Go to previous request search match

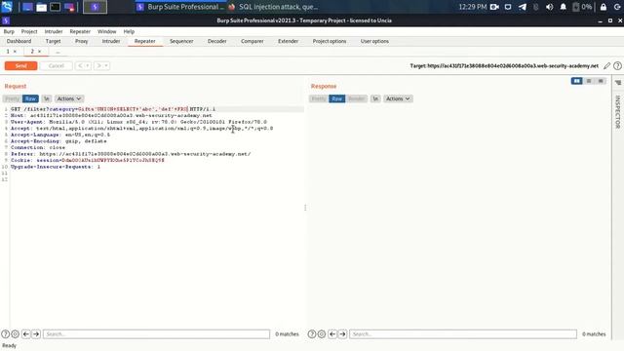(26, 333)
